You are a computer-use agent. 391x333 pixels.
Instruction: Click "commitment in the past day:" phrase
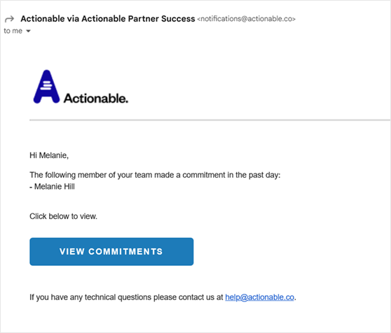231,175
